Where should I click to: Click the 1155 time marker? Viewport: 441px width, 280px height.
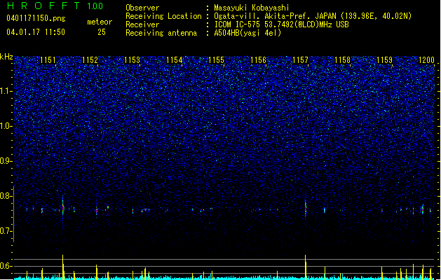click(216, 60)
